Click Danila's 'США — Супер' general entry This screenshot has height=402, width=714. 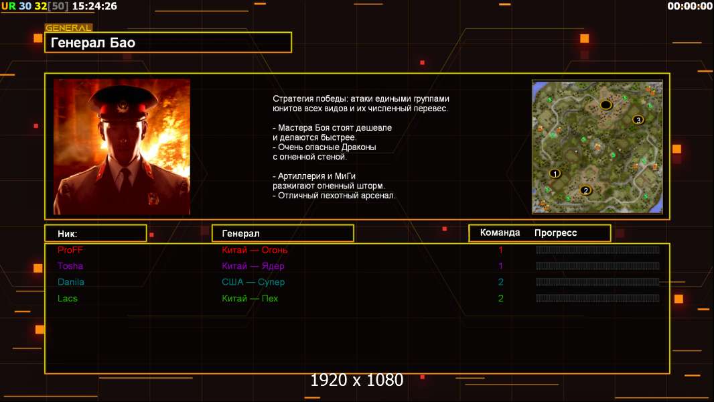(x=253, y=282)
